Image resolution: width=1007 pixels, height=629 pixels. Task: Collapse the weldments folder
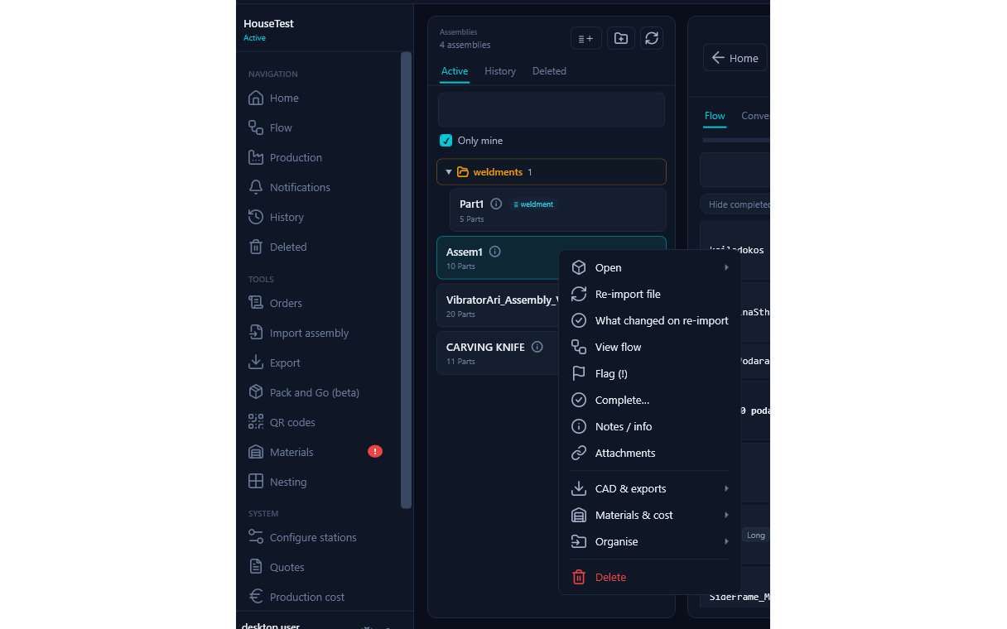click(x=449, y=172)
